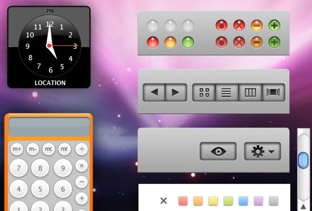Switch to cover flow view
This screenshot has height=211, width=312.
tap(273, 92)
